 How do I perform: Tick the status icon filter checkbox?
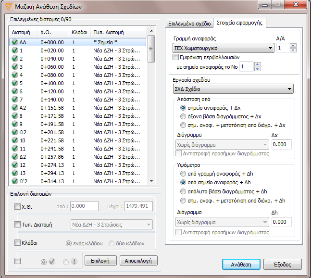[x=17, y=261]
